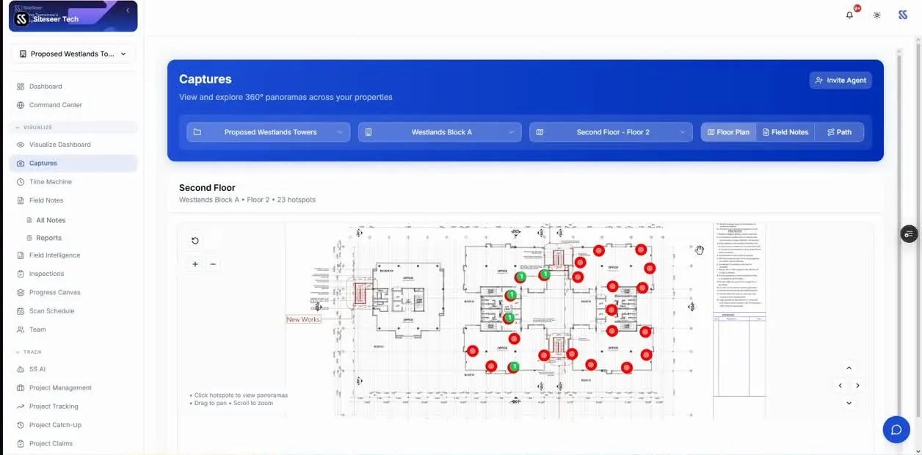Expand the Second Floor - Floor 2 dropdown

(611, 132)
